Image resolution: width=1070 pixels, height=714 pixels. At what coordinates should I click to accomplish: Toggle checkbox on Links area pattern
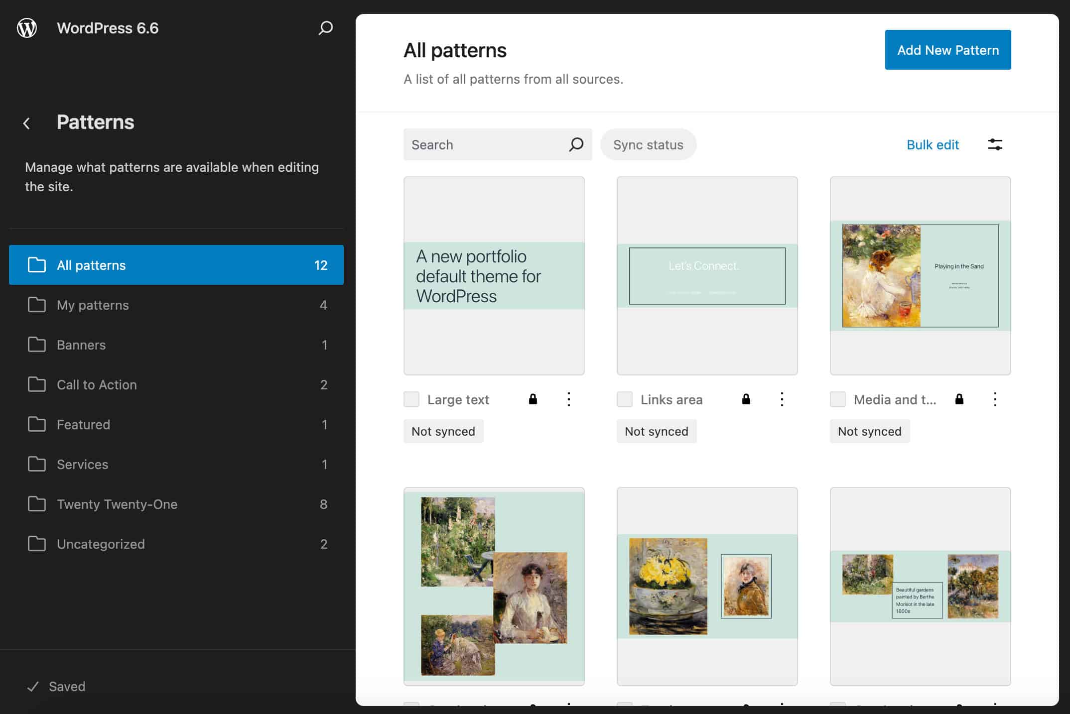(624, 399)
